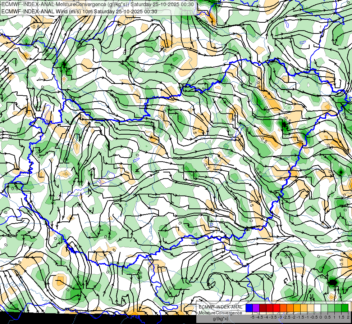Click the legend label MoistureConvergence
This screenshot has width=352, height=324.
(x=220, y=313)
